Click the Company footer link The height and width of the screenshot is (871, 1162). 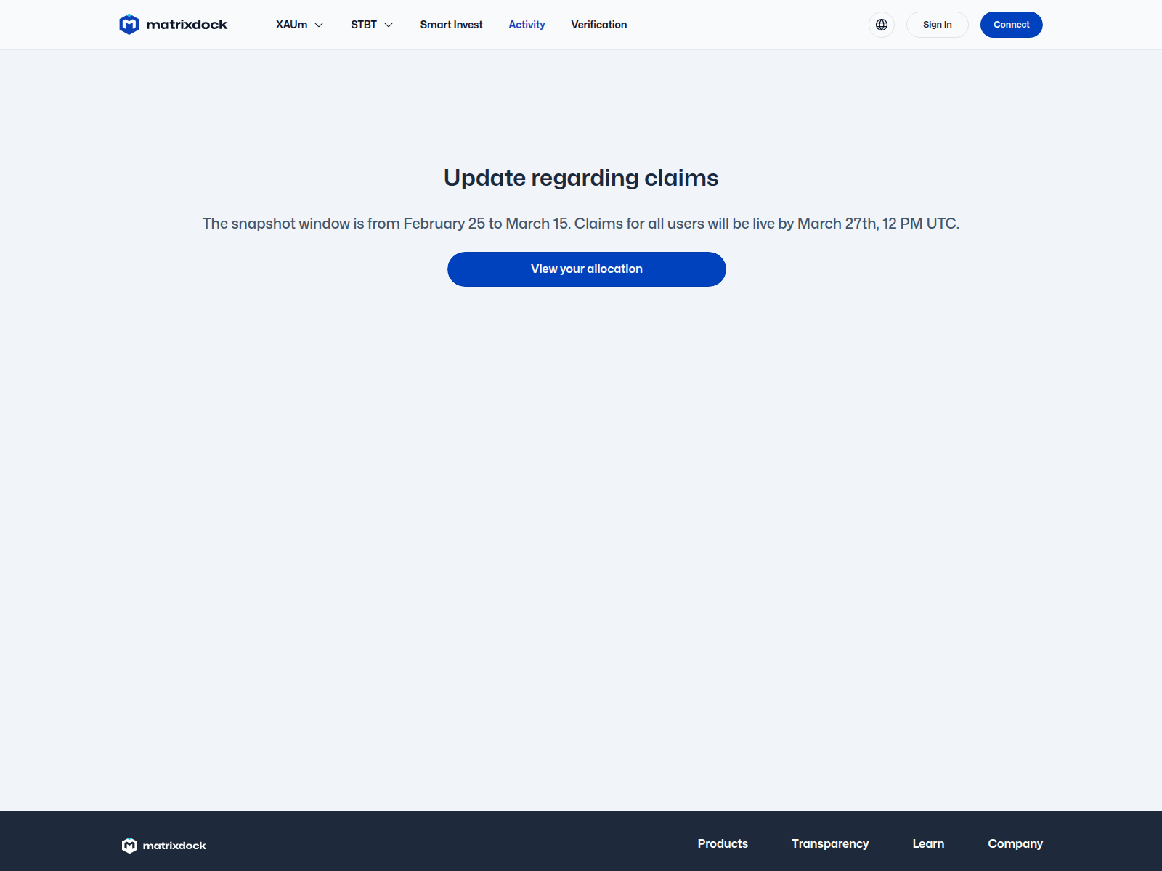(x=1015, y=843)
